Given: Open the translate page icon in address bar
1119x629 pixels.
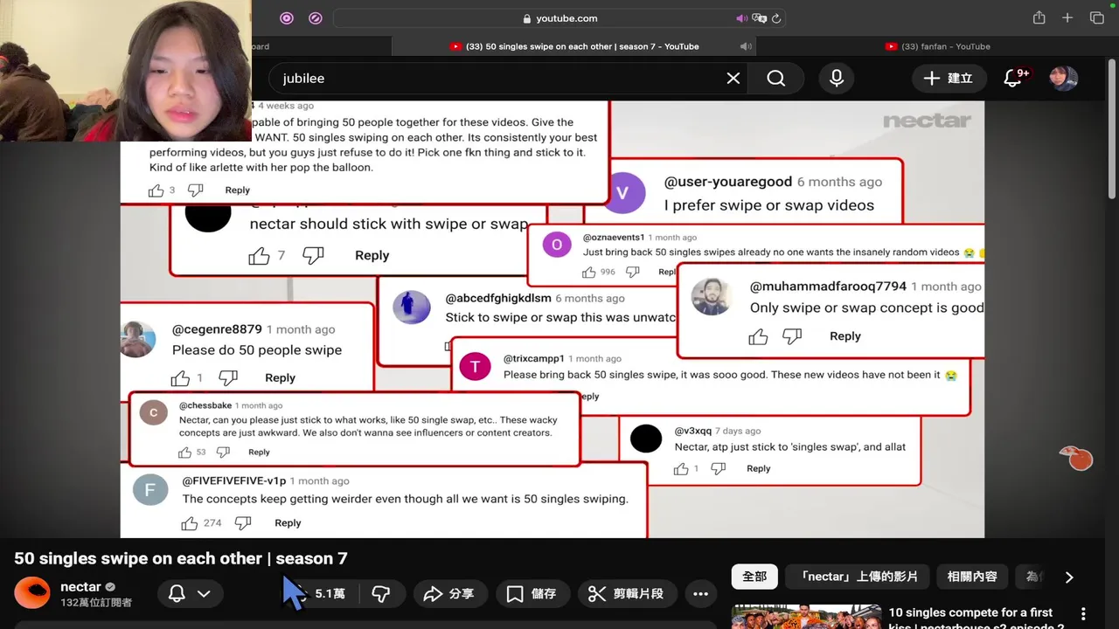Looking at the screenshot, I should (x=759, y=18).
